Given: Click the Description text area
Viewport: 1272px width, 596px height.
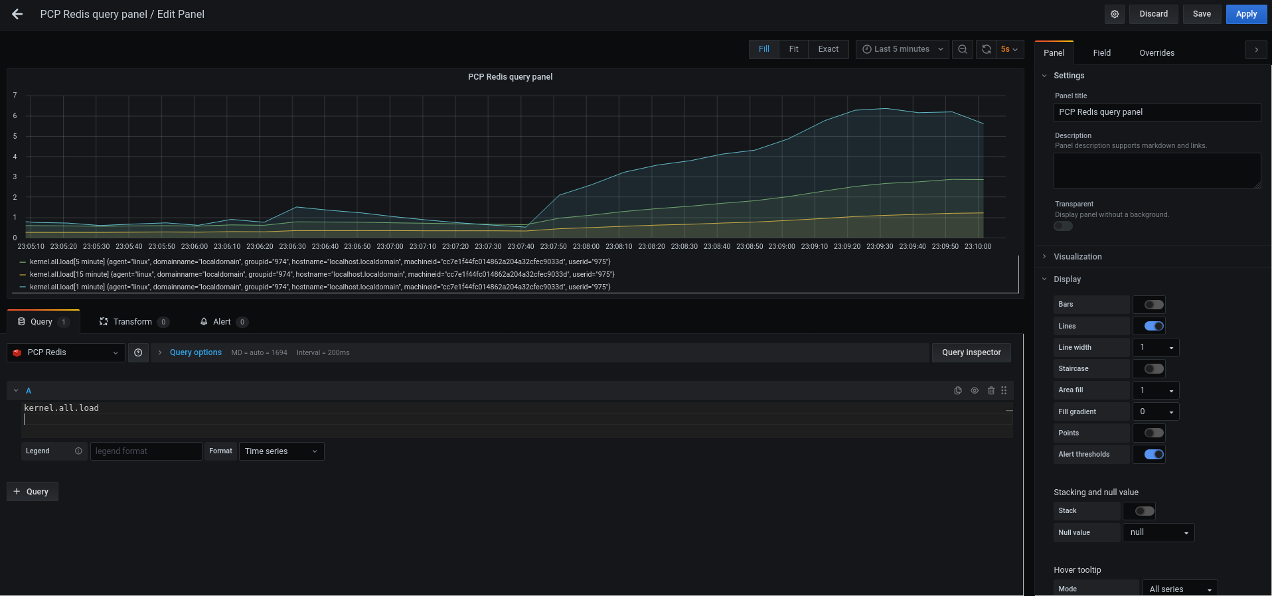Looking at the screenshot, I should 1157,171.
